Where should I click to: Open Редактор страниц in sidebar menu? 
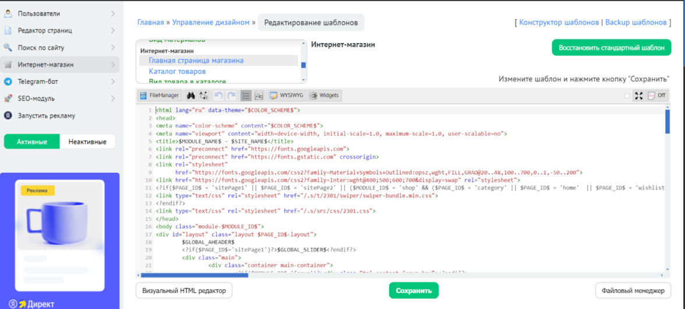click(45, 30)
